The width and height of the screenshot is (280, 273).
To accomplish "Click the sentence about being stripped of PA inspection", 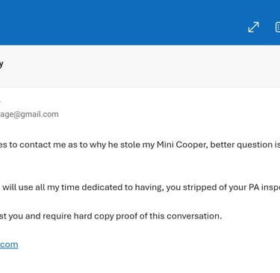I will pyautogui.click(x=141, y=187).
